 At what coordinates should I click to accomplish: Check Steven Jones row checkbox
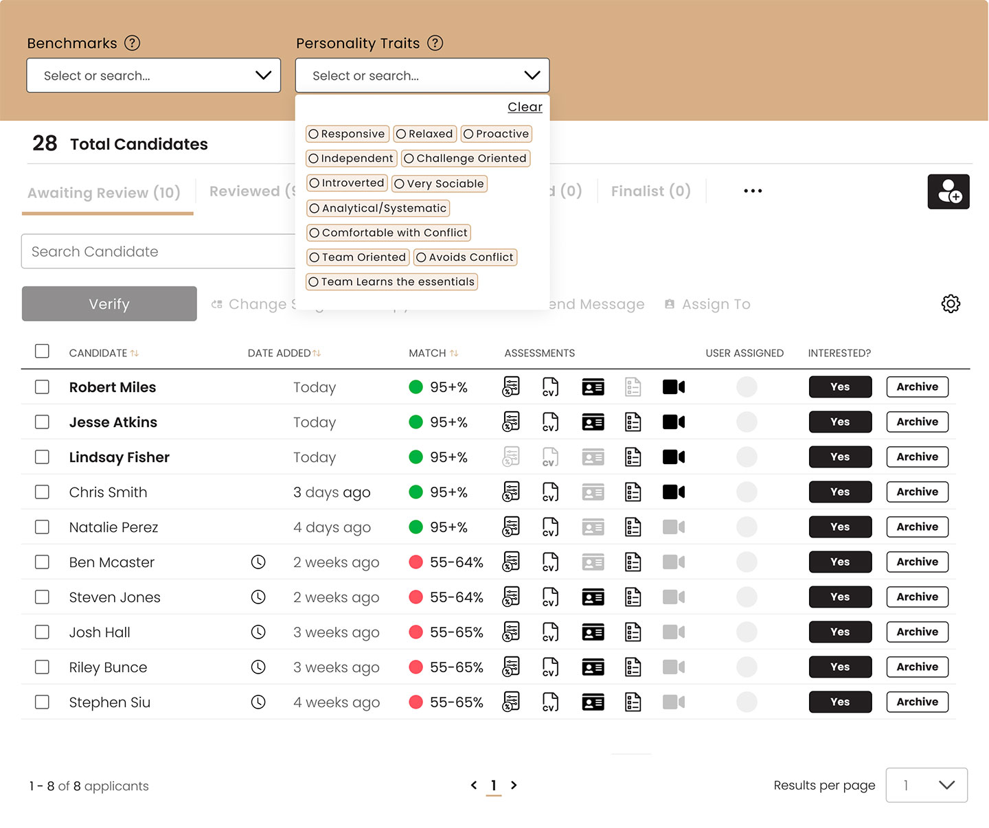[x=42, y=597]
